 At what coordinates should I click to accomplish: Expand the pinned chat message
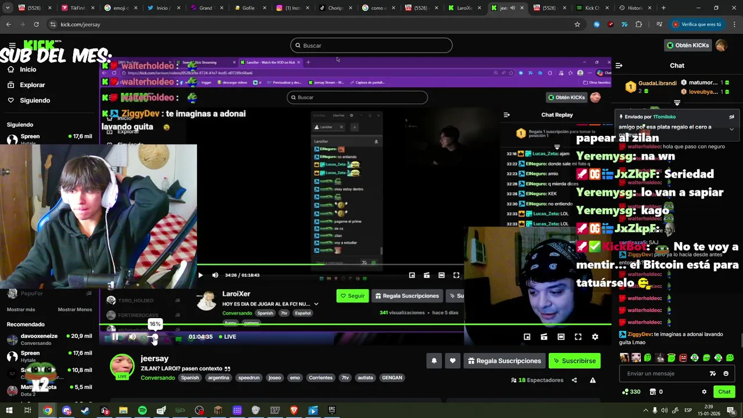click(x=731, y=129)
